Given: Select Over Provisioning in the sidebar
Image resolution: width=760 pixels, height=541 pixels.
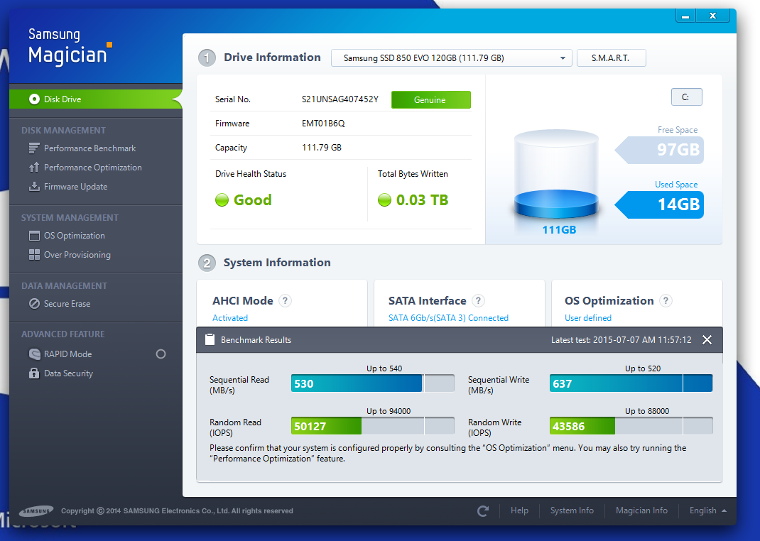Looking at the screenshot, I should coord(77,255).
